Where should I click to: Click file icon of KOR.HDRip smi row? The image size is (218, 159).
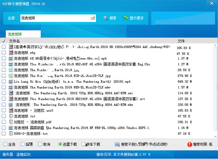click(x=11, y=93)
